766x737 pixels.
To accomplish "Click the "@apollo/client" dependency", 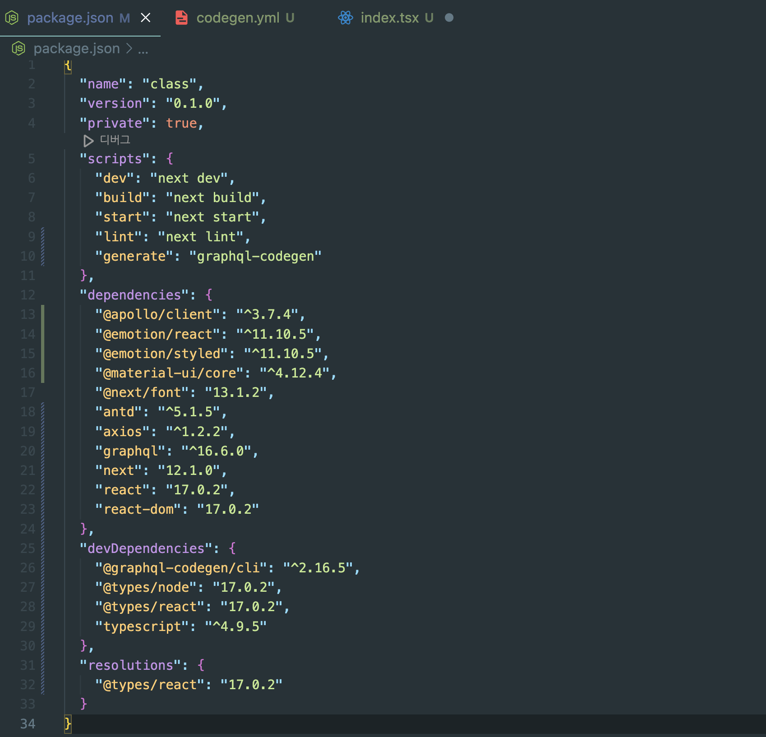I will 158,314.
